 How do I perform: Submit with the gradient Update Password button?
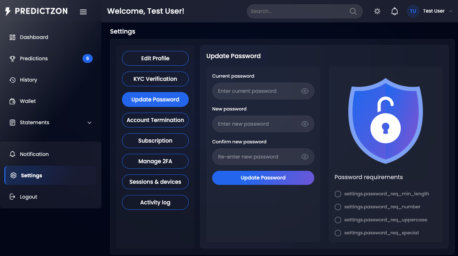click(x=263, y=178)
